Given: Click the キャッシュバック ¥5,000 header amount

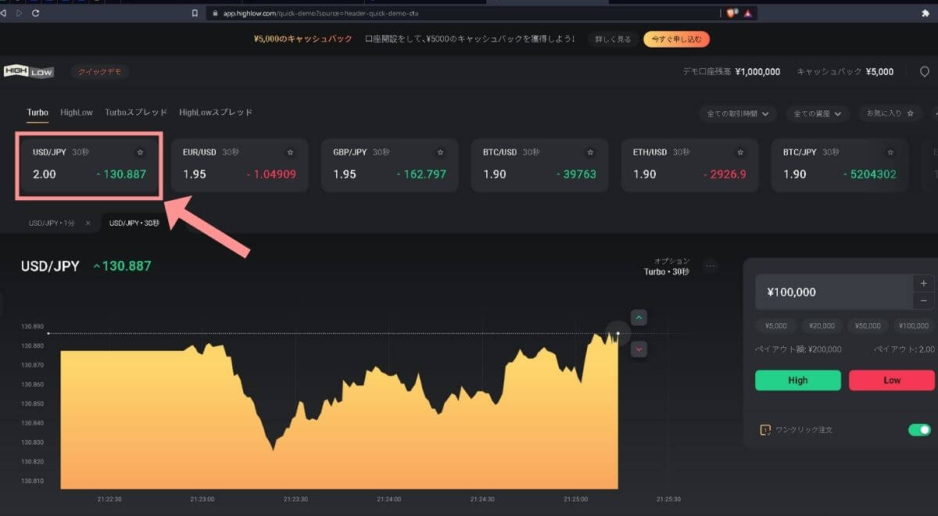Looking at the screenshot, I should coord(845,72).
